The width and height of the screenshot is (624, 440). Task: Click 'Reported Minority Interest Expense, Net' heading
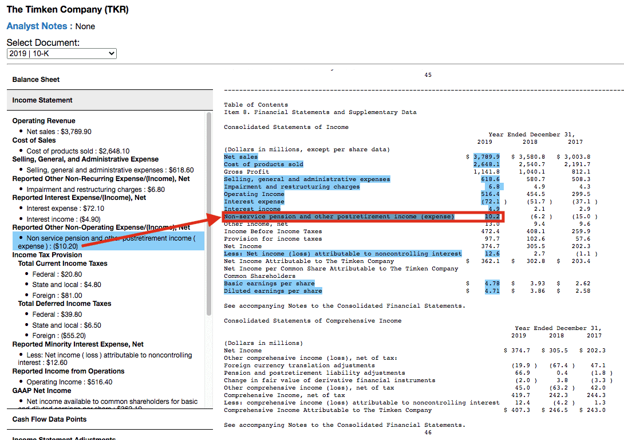78,344
